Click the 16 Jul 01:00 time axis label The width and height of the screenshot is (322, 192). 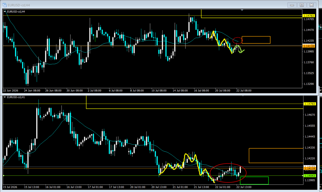[x=53, y=187]
